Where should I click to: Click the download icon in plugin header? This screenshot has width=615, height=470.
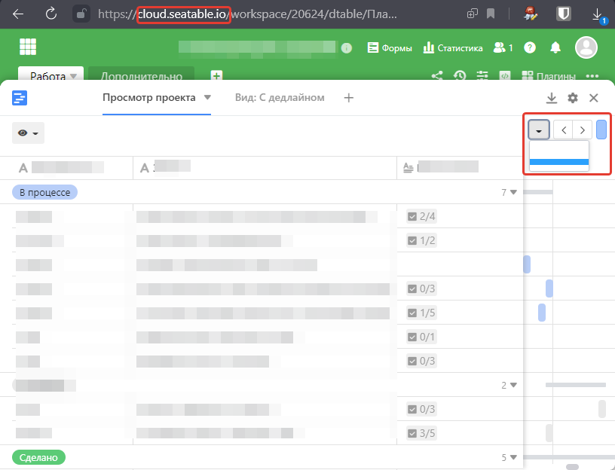pos(552,98)
